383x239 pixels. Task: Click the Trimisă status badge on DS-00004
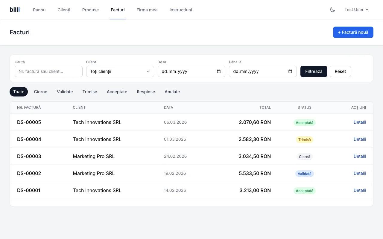point(304,140)
